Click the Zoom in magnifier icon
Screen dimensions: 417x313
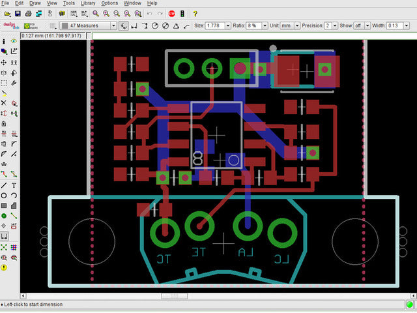(x=106, y=13)
